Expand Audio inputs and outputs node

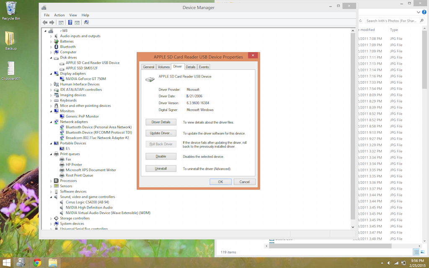[51, 36]
